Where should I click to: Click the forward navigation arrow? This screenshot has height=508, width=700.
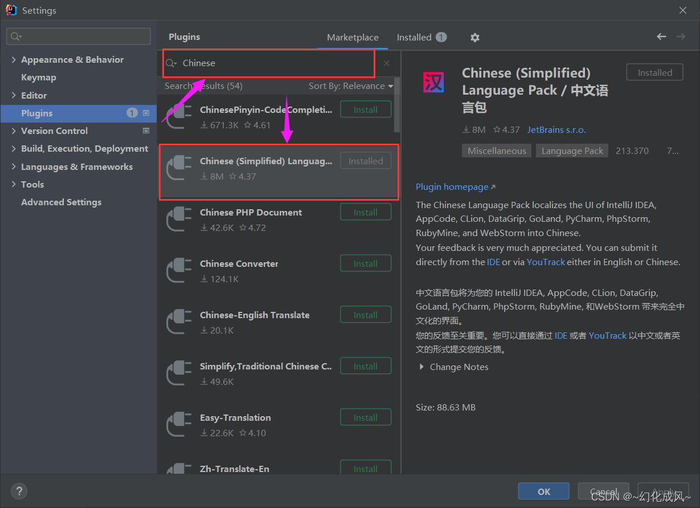coord(681,36)
